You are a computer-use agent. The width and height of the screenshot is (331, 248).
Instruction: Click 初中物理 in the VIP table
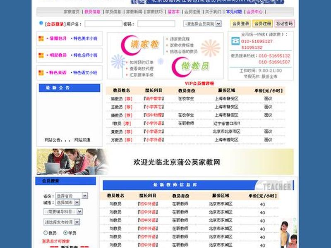click(x=154, y=115)
